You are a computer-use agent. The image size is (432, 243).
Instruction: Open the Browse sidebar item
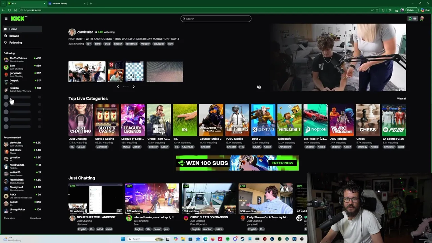(22, 36)
